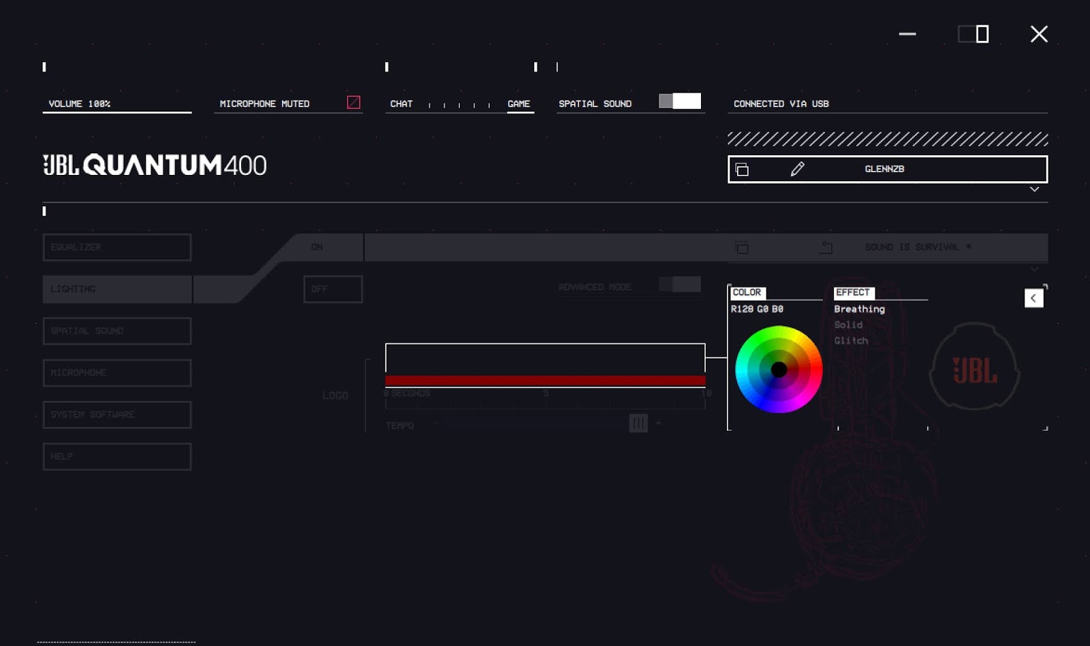Open the Help section

[117, 457]
